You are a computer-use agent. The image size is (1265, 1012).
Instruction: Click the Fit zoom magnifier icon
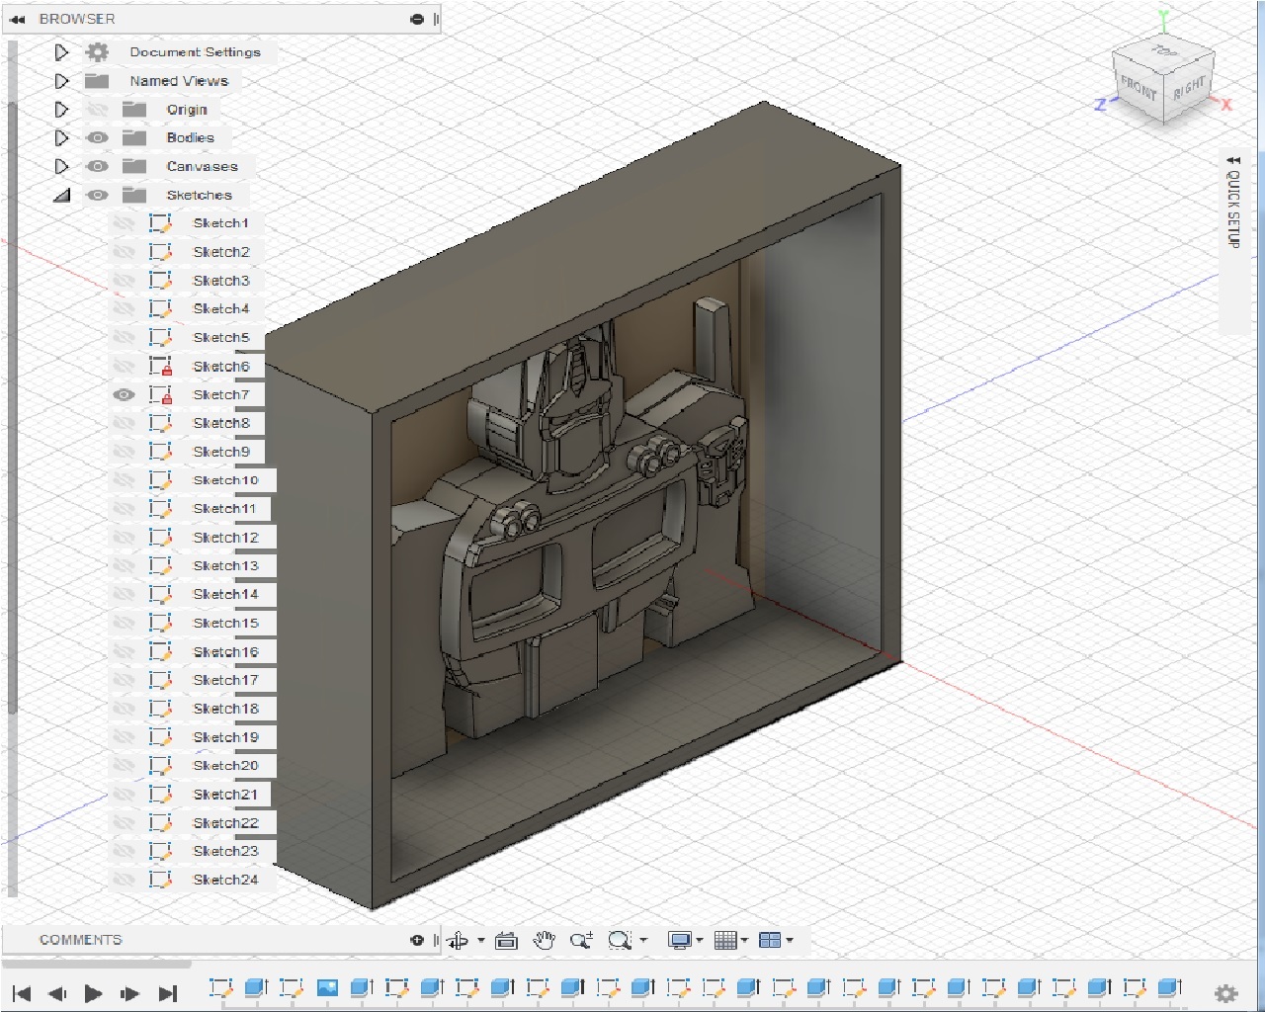(620, 941)
